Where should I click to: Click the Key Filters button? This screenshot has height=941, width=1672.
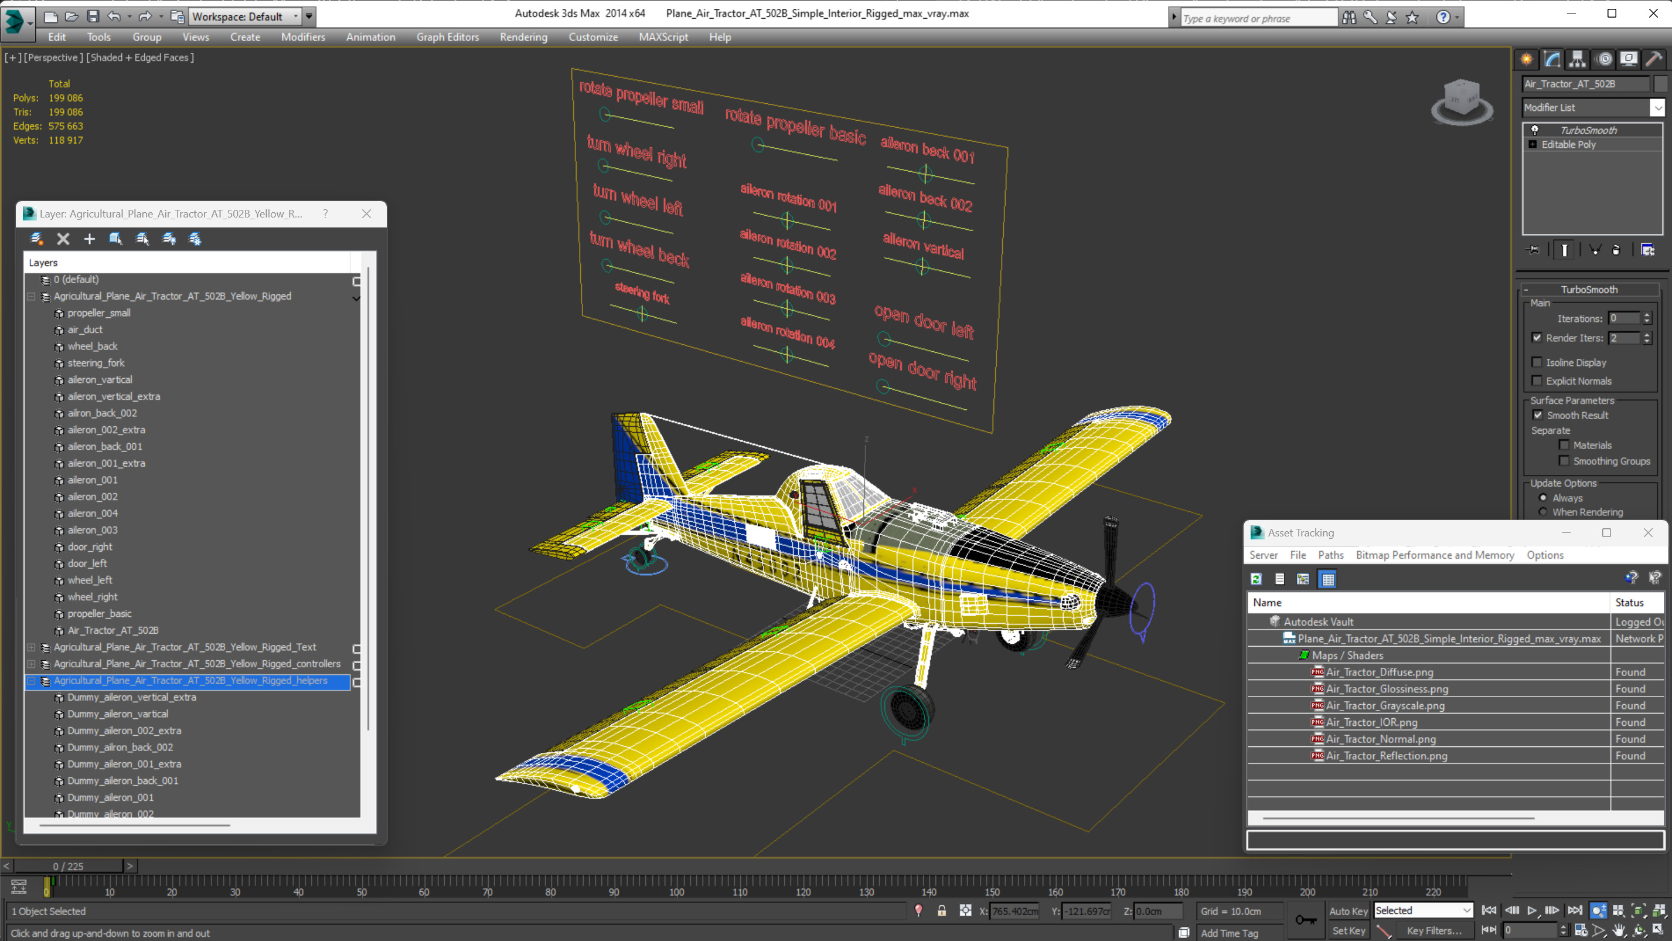point(1434,930)
